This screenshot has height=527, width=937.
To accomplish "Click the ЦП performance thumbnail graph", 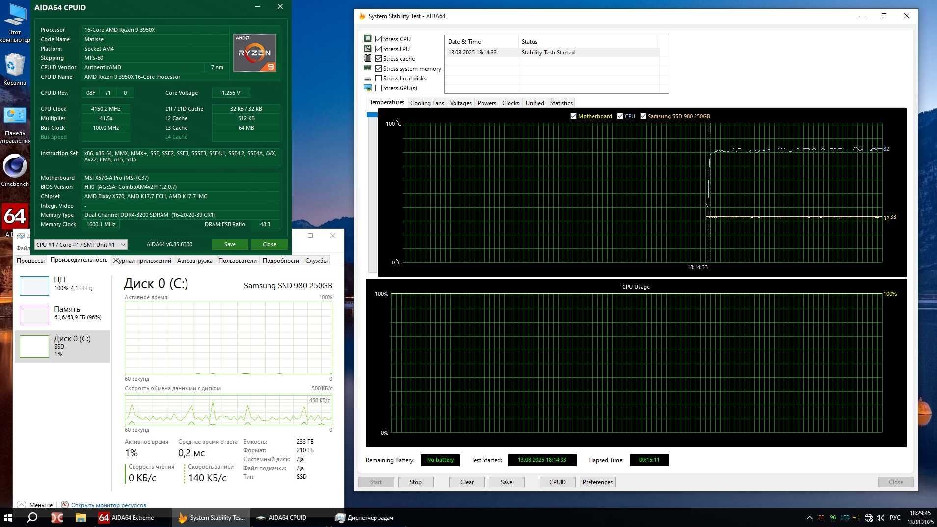I will 34,286.
